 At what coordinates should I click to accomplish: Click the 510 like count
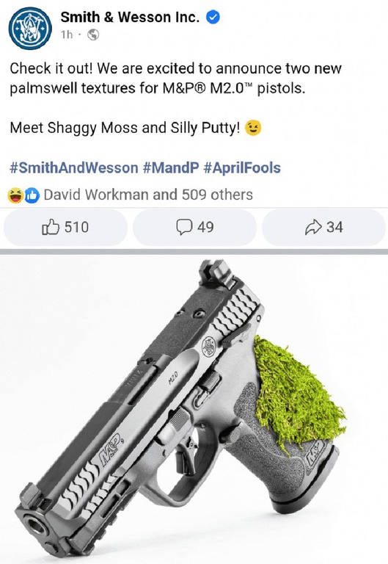(x=76, y=228)
